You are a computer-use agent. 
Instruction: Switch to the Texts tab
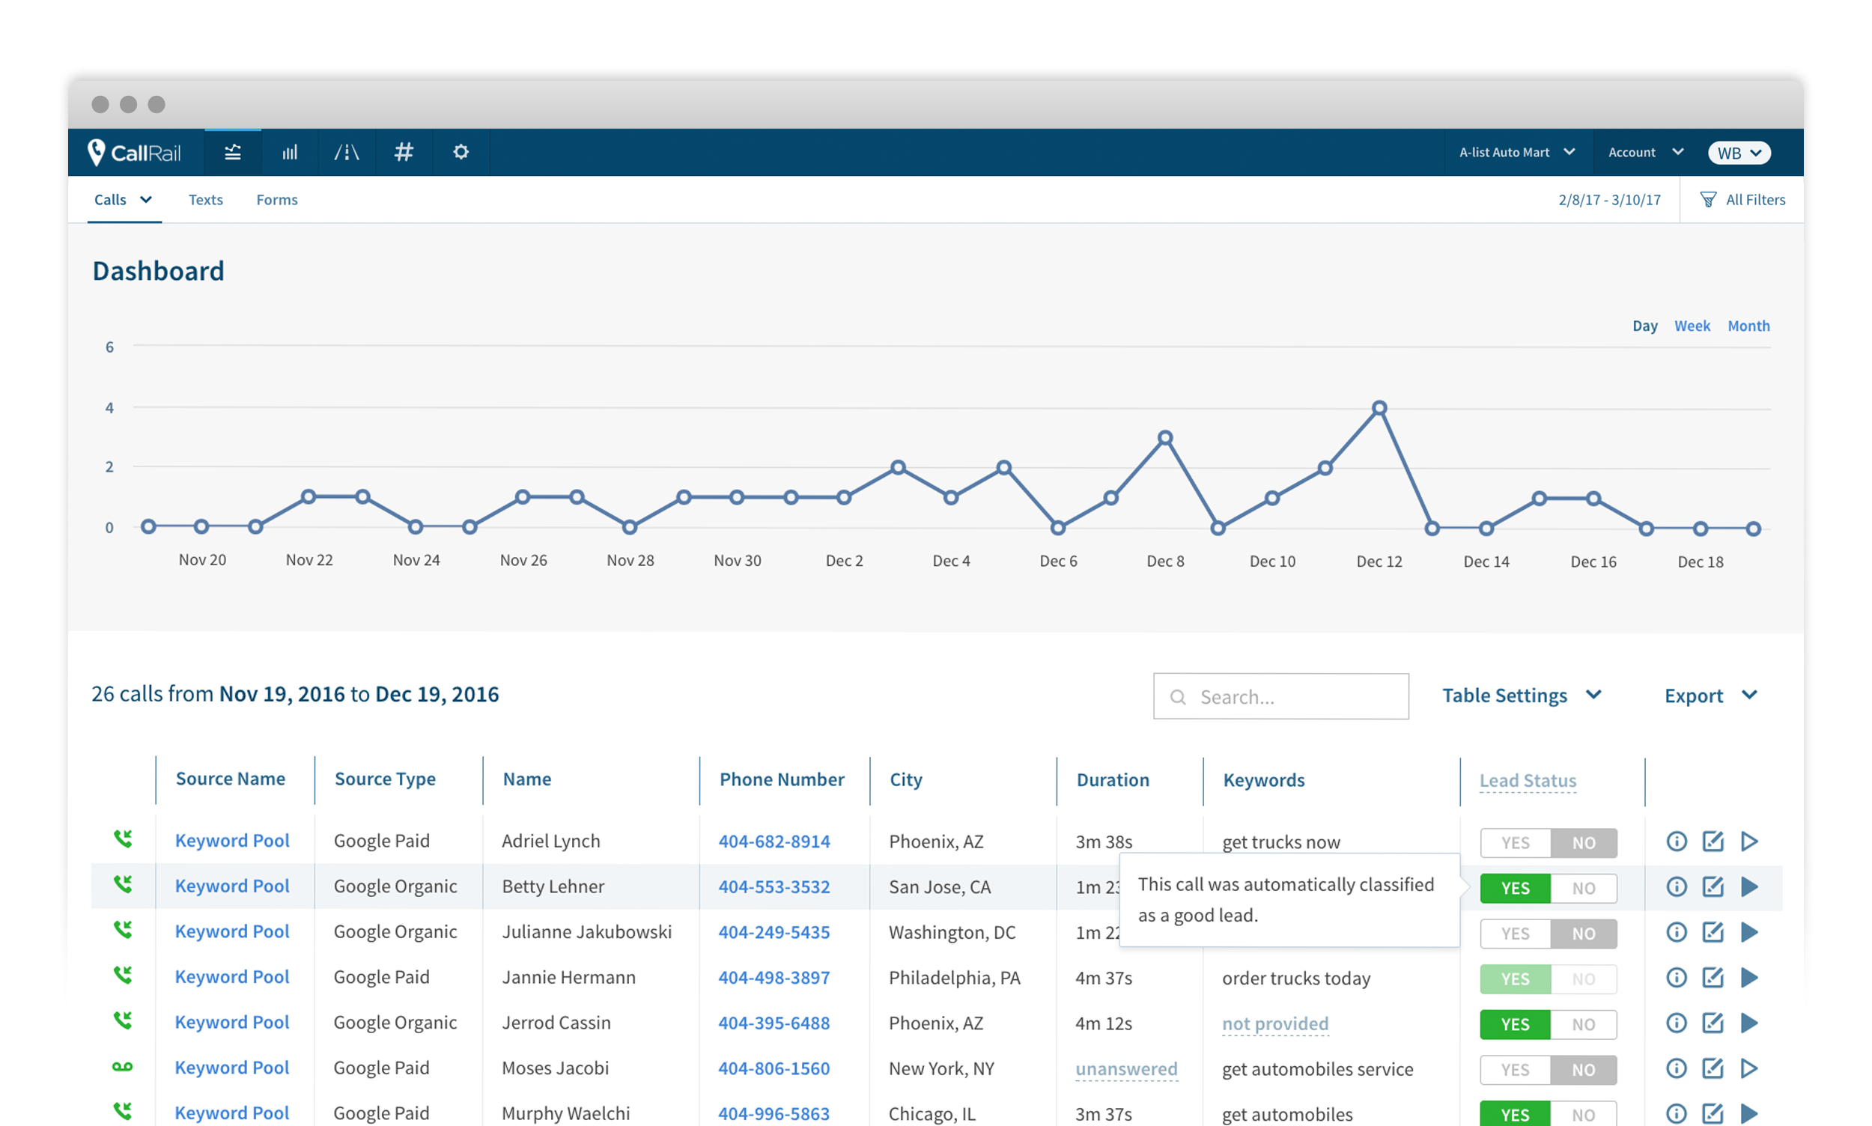[x=206, y=200]
